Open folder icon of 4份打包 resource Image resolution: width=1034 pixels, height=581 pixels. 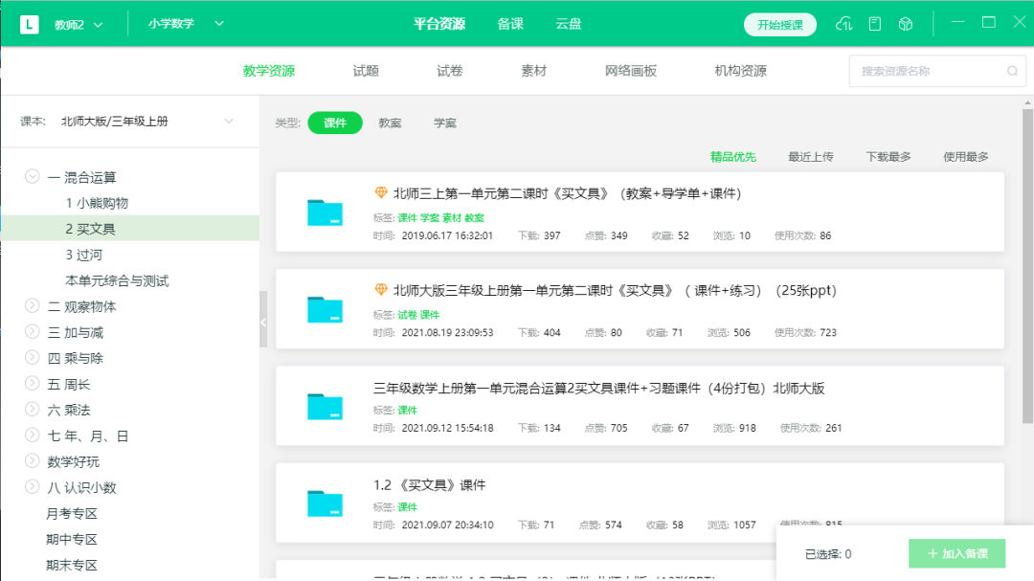pyautogui.click(x=325, y=406)
